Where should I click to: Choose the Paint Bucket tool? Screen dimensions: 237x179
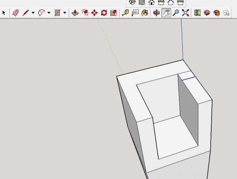[x=145, y=13]
